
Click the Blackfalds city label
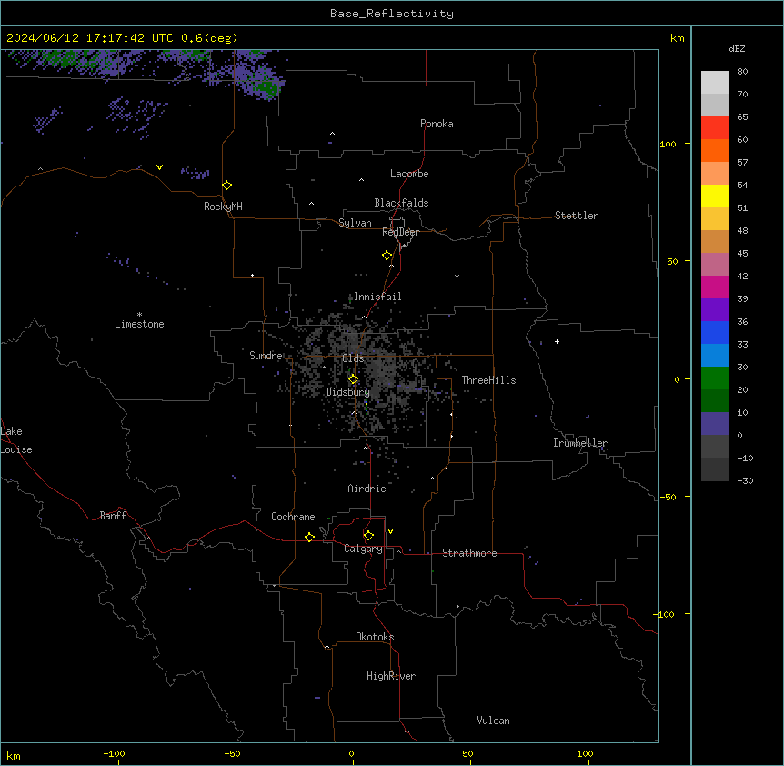pyautogui.click(x=401, y=203)
